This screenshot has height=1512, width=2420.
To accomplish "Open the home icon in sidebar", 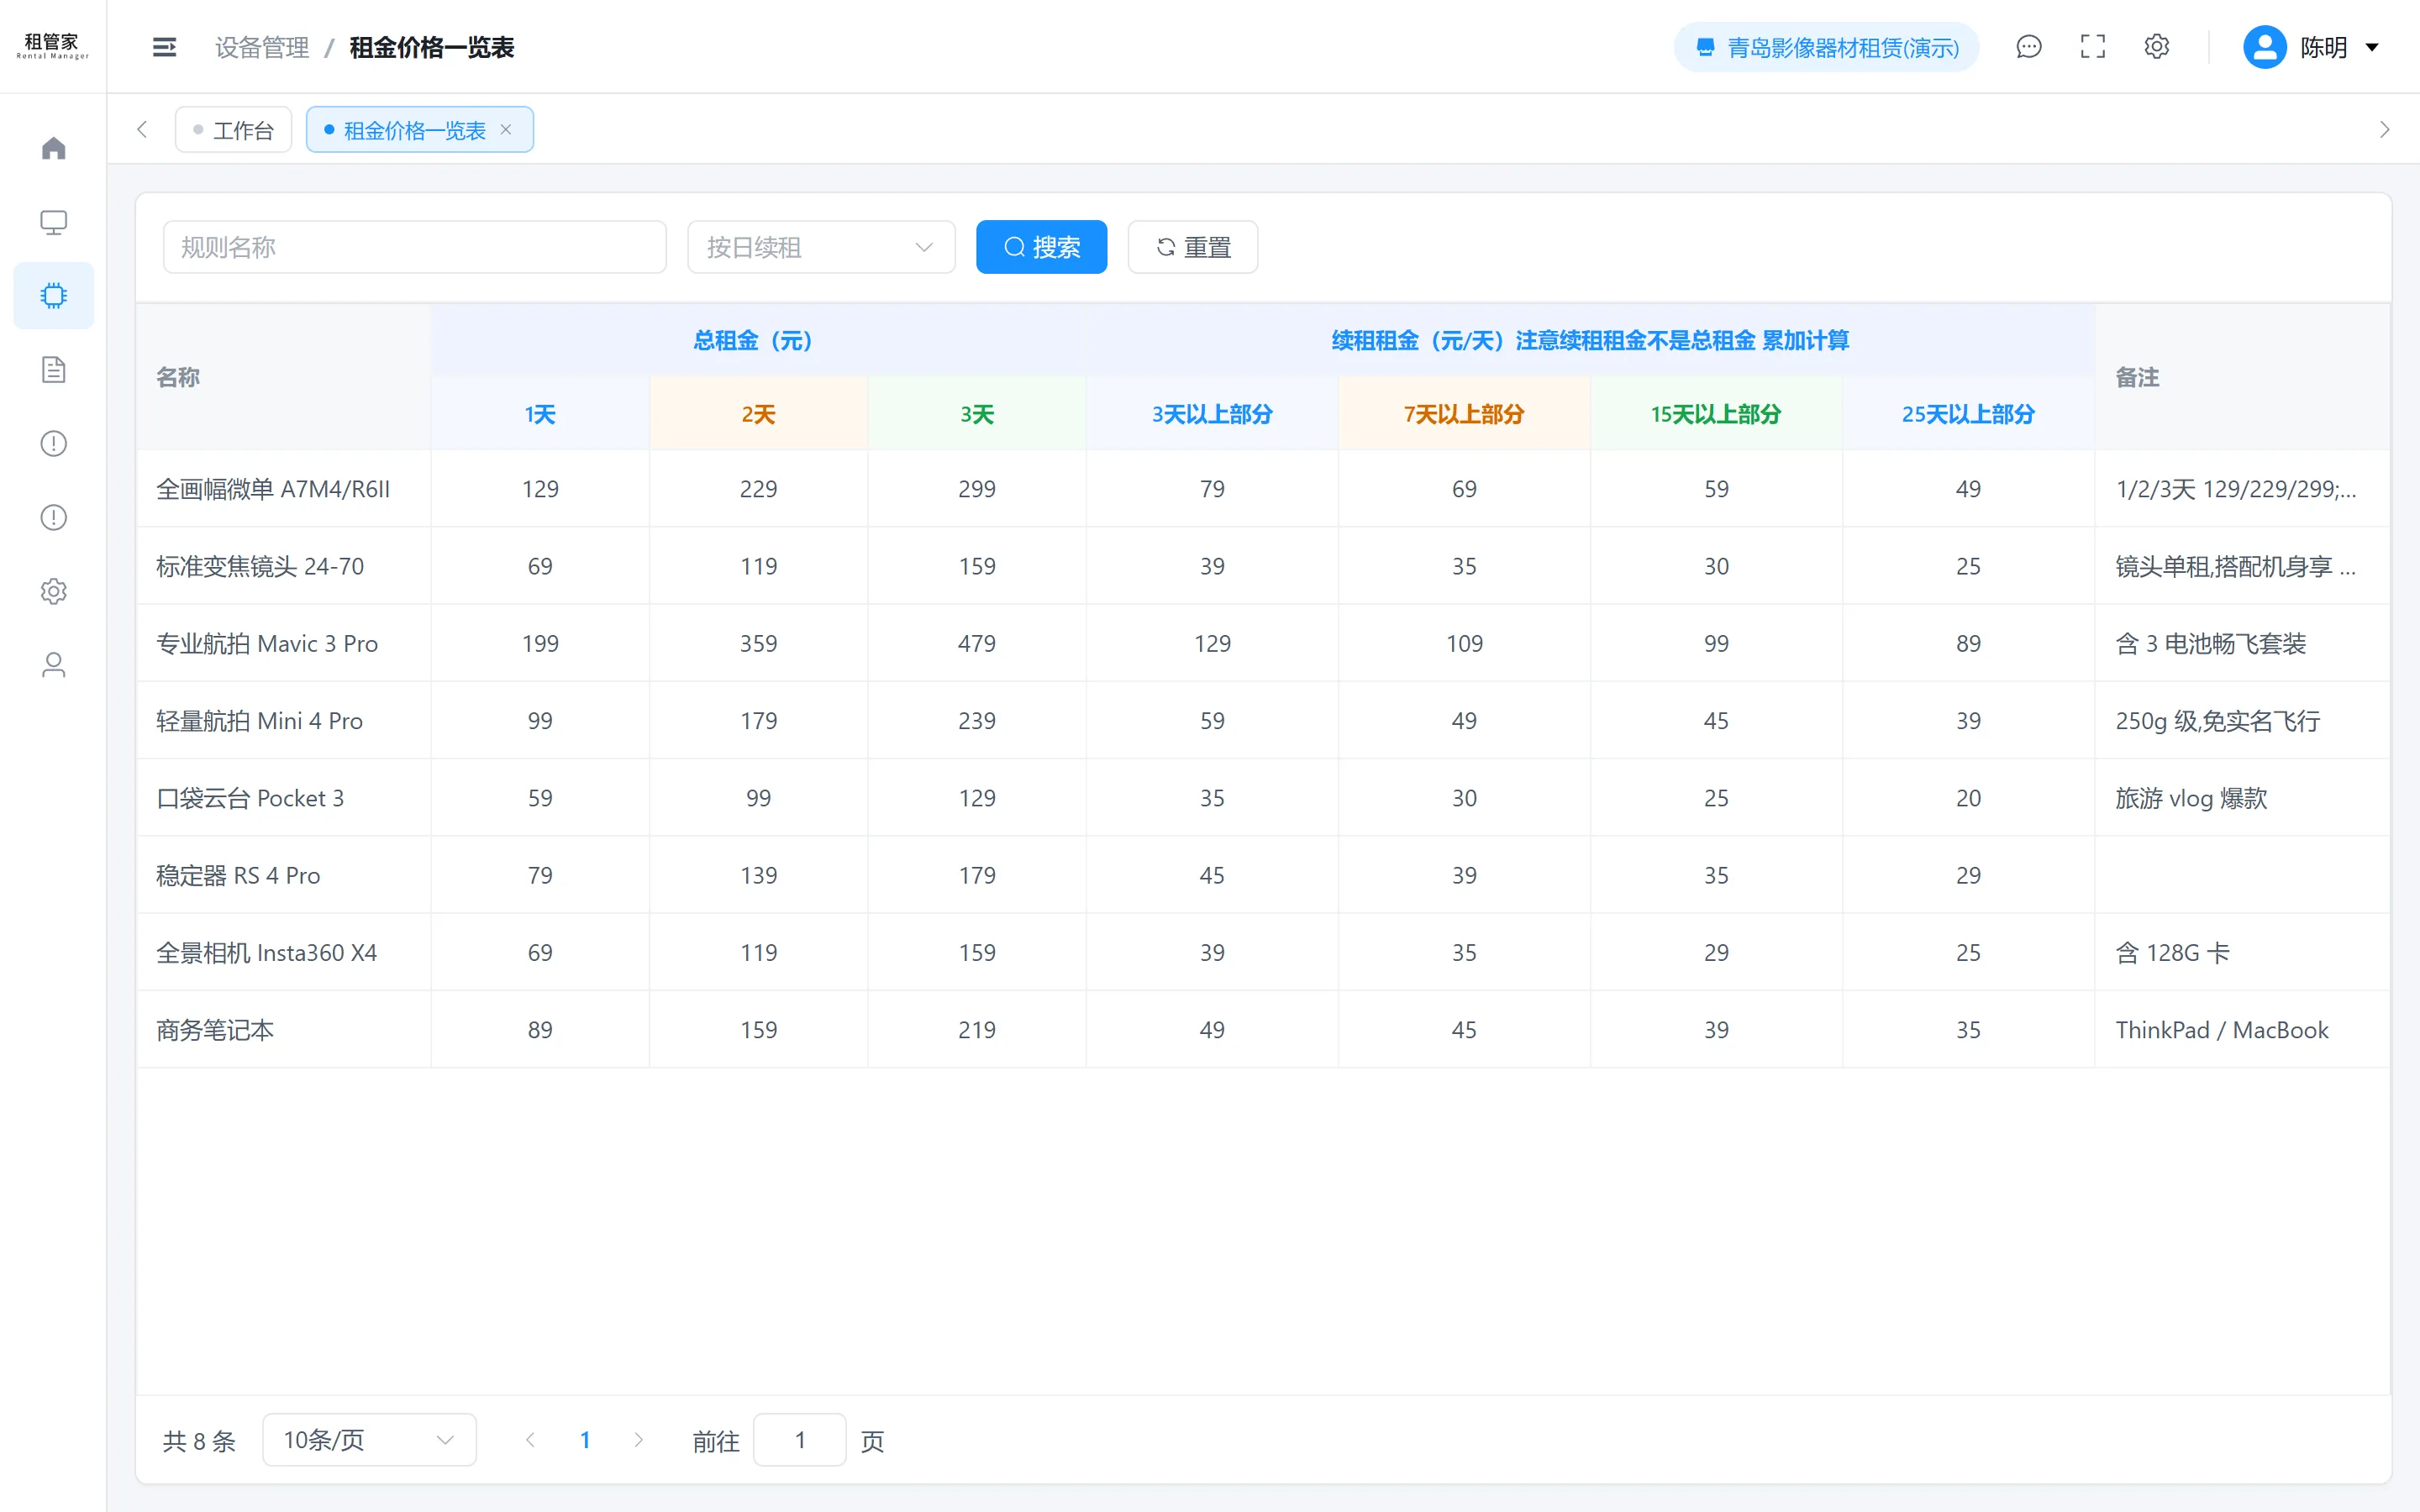I will [53, 148].
